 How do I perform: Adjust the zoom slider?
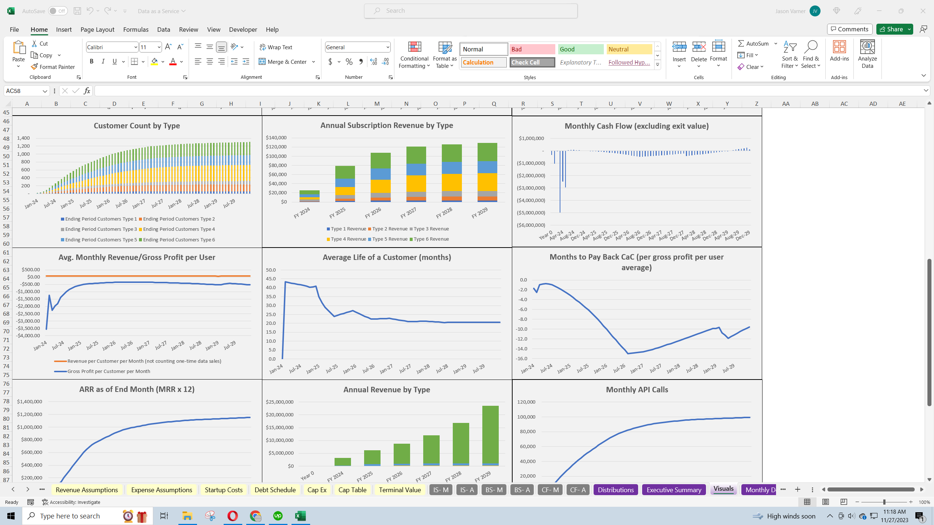[884, 502]
